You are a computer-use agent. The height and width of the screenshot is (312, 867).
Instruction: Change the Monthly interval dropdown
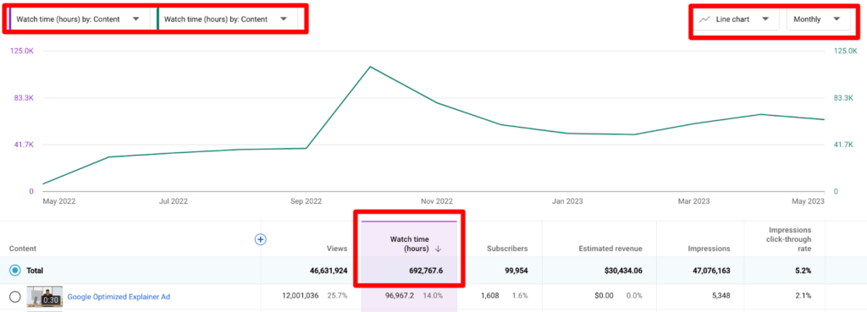(x=817, y=19)
